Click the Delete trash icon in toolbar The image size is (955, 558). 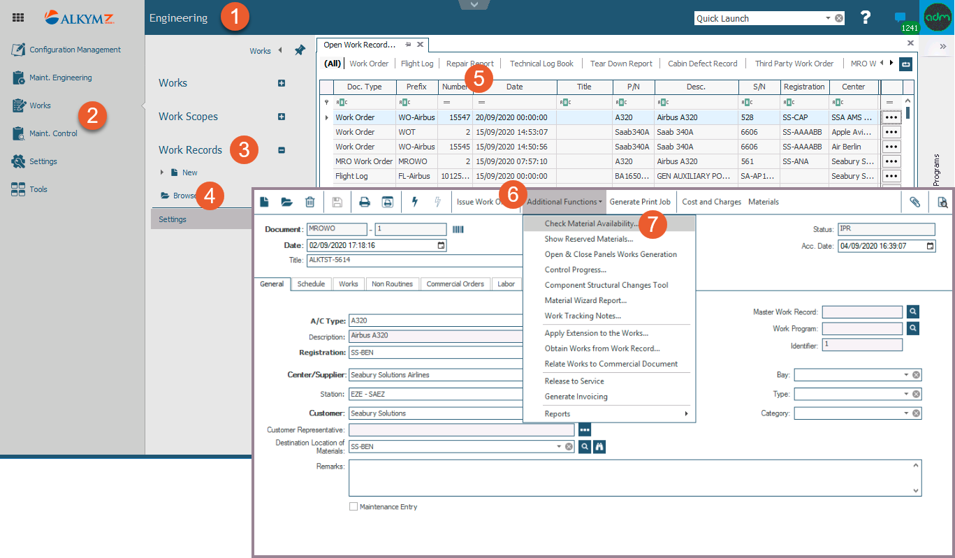pyautogui.click(x=310, y=202)
